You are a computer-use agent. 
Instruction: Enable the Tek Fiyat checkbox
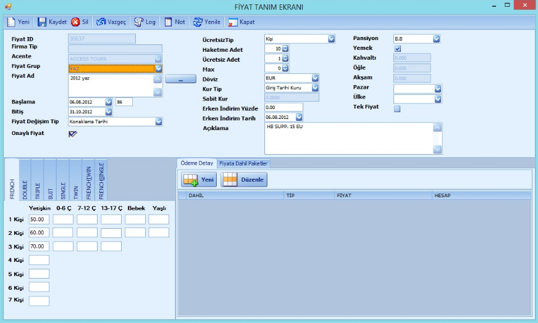click(x=397, y=109)
